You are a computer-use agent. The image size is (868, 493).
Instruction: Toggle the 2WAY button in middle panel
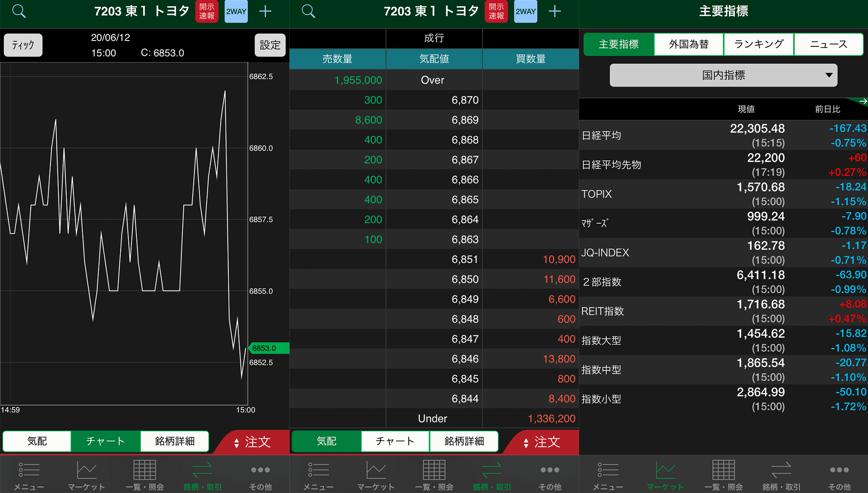tap(525, 11)
